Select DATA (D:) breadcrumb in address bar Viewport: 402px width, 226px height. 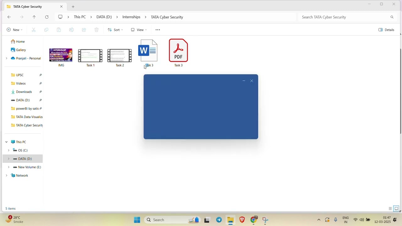pyautogui.click(x=104, y=17)
